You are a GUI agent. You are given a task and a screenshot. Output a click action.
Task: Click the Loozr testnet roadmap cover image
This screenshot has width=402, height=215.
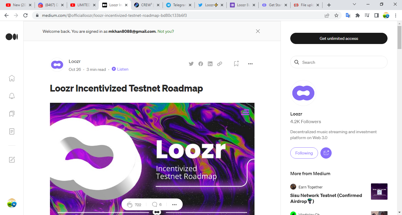coord(152,159)
